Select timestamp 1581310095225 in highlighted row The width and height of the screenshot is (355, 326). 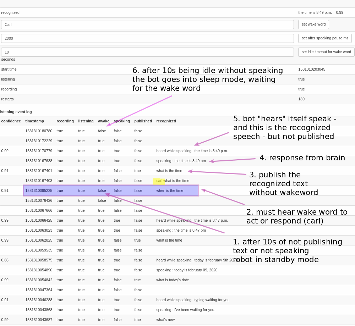coord(39,191)
